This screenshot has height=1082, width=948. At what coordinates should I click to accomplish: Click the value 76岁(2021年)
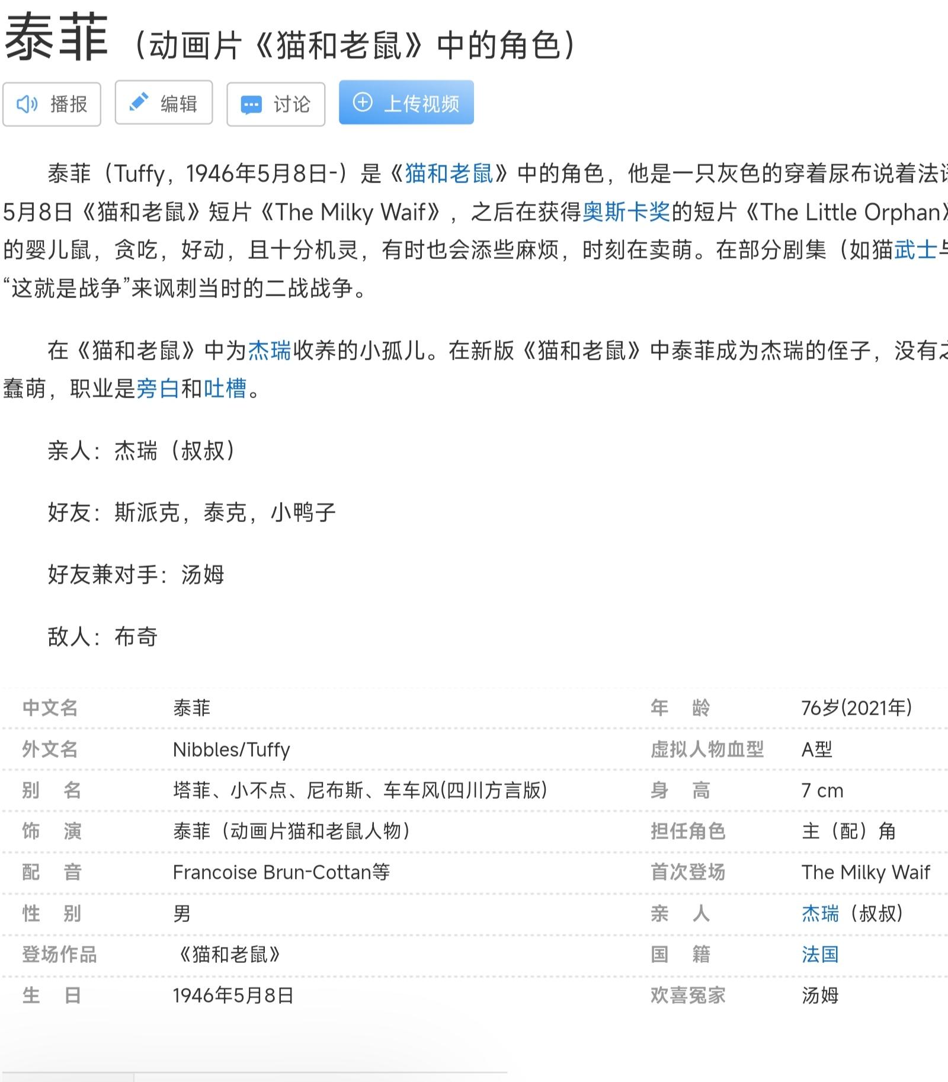click(x=857, y=708)
